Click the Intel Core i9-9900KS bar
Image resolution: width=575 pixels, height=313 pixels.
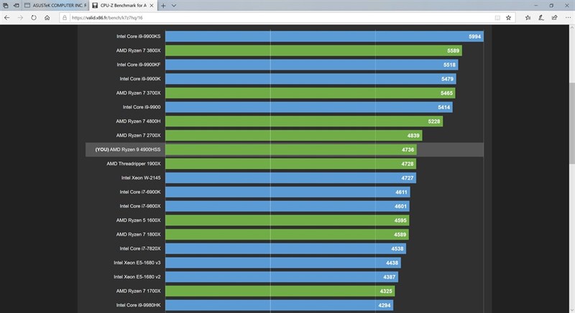coord(324,36)
